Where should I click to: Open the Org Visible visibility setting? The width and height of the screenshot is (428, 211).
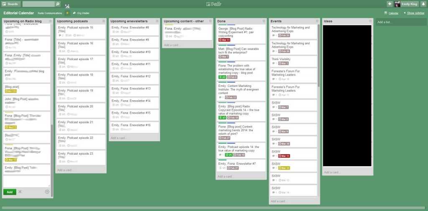81,13
